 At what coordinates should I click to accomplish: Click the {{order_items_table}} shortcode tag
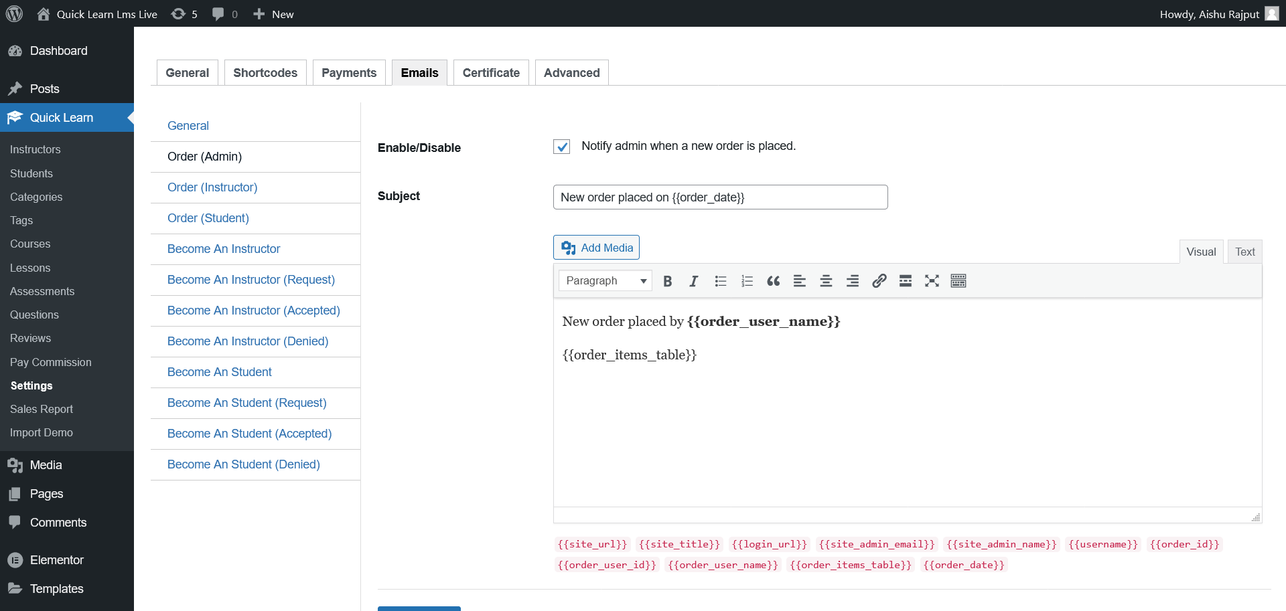(x=851, y=565)
